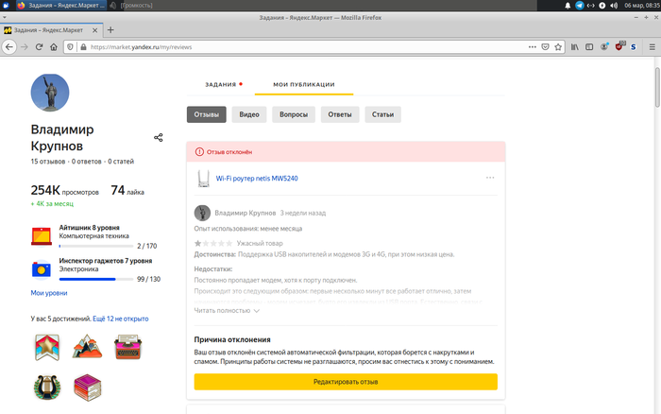Select the Ответы filter
The height and width of the screenshot is (414, 661).
(x=340, y=114)
